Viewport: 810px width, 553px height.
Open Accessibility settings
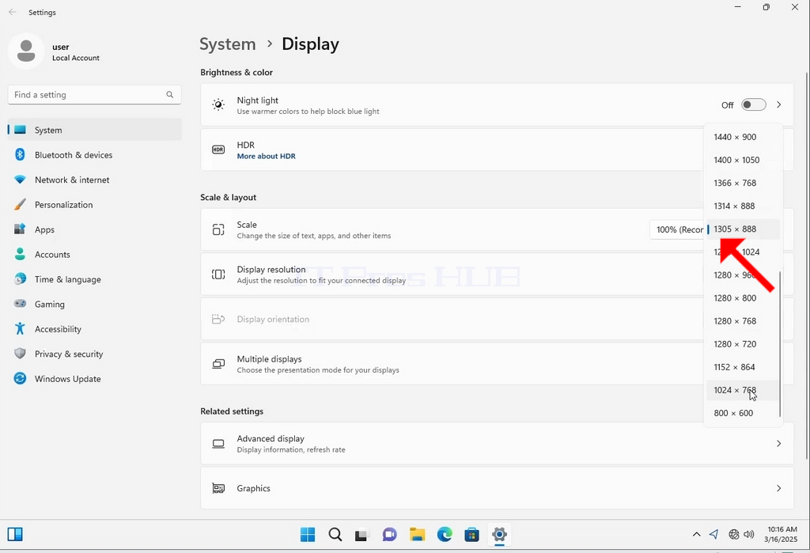tap(95, 328)
